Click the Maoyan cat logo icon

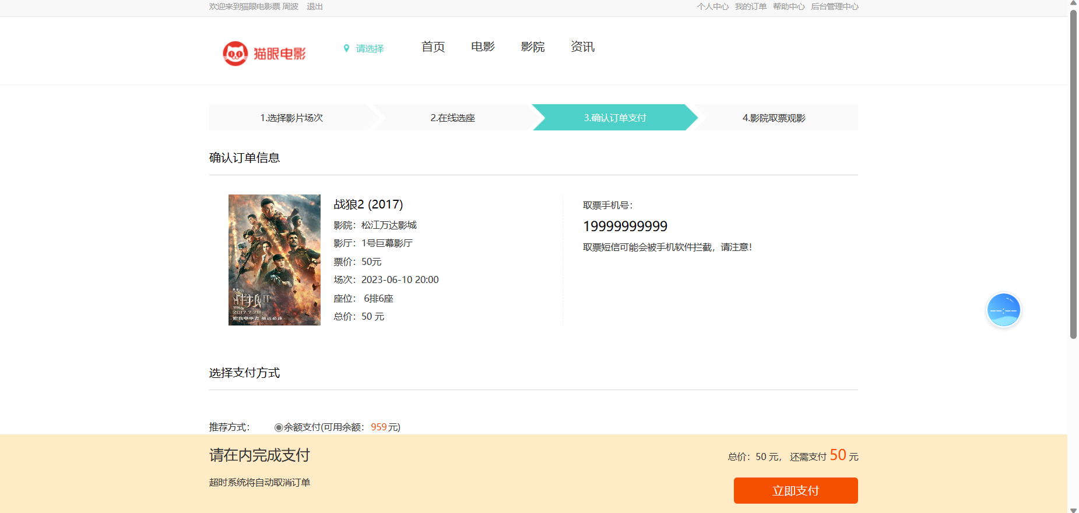pos(236,54)
